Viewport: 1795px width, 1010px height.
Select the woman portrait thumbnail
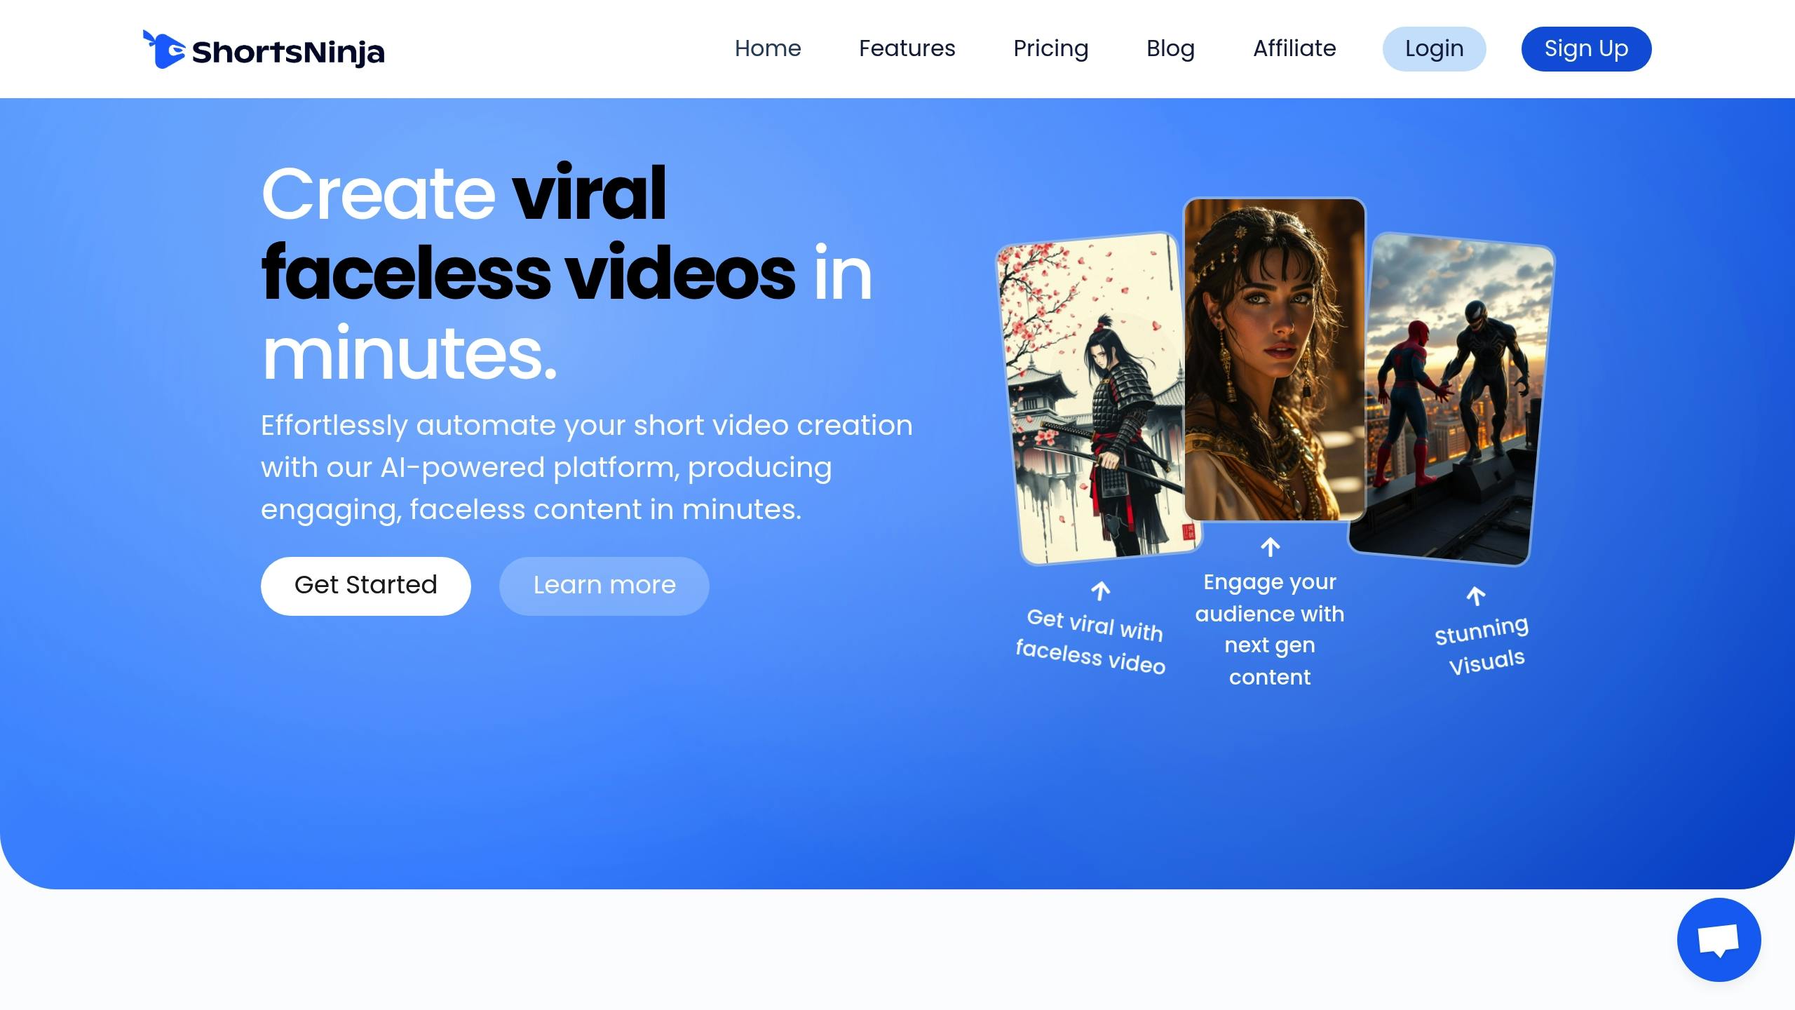click(x=1274, y=360)
